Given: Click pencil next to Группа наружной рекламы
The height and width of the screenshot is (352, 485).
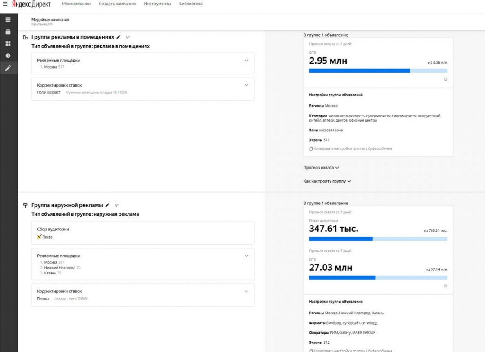Looking at the screenshot, I should tap(107, 205).
